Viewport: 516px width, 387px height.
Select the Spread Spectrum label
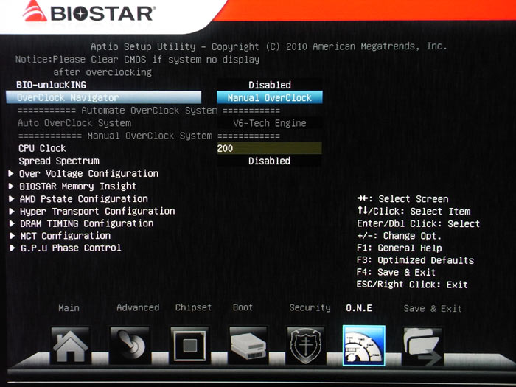coord(59,161)
